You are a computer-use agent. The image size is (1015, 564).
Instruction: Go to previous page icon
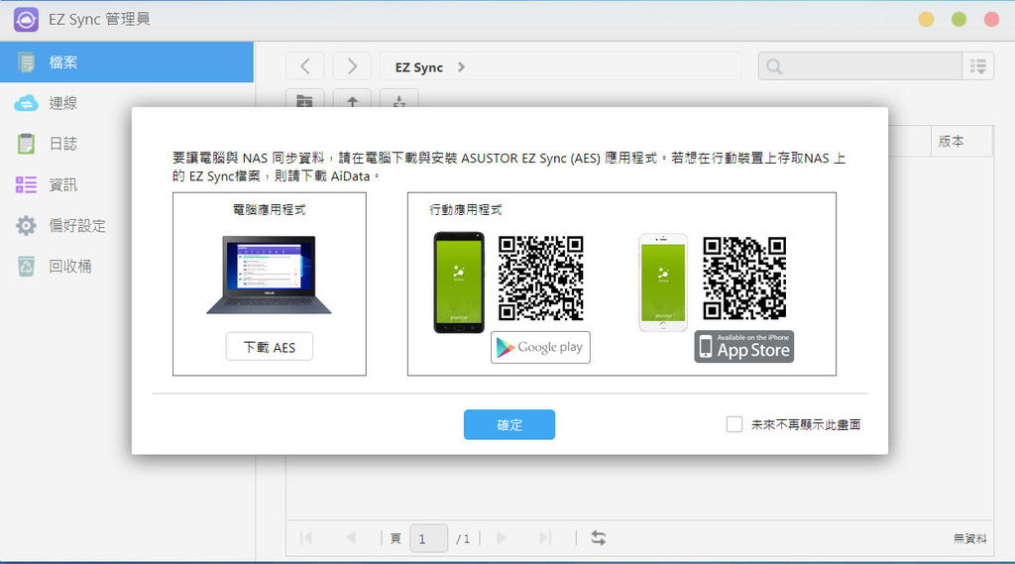pos(351,537)
